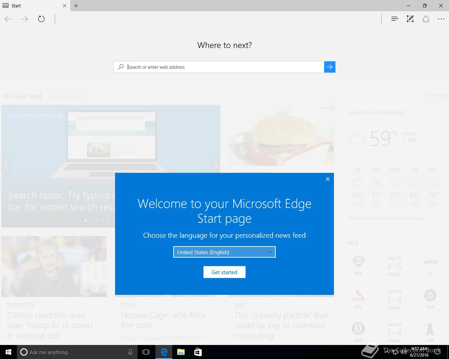Open the Movies category link
Image resolution: width=449 pixels, height=359 pixels.
click(128, 304)
